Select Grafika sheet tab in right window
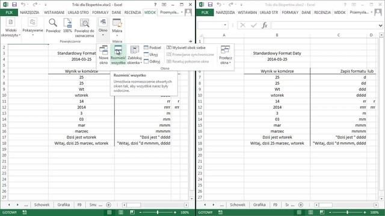385x216 pixels. click(259, 205)
